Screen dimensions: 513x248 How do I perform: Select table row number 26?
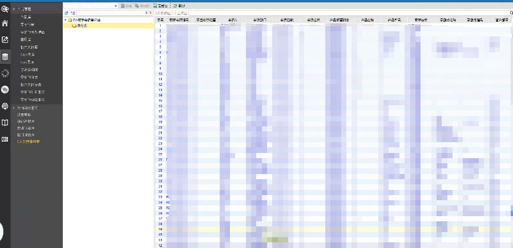pos(333,160)
